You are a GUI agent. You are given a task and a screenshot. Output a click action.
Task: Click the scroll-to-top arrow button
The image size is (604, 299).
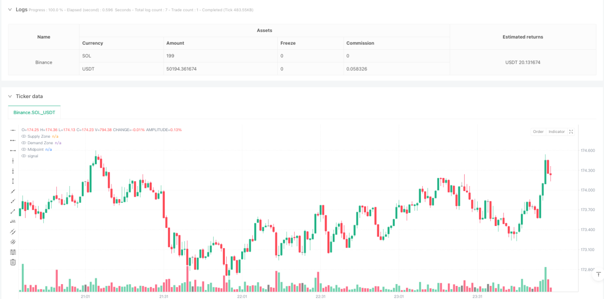tap(597, 275)
